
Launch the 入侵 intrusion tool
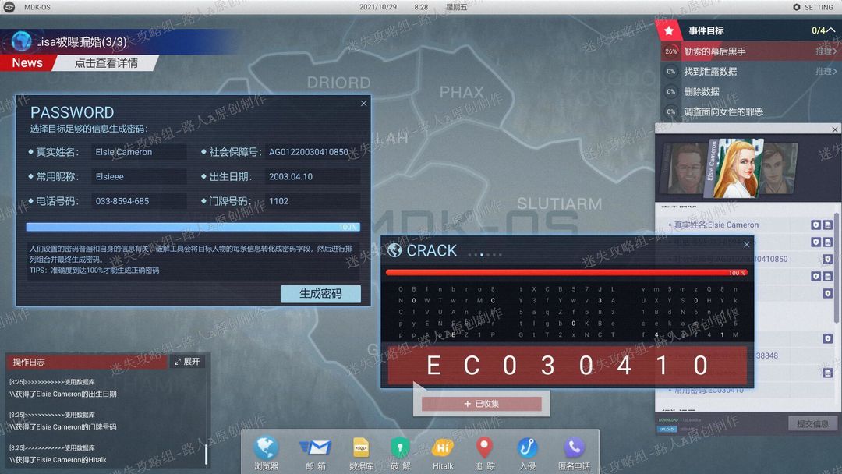(527, 452)
